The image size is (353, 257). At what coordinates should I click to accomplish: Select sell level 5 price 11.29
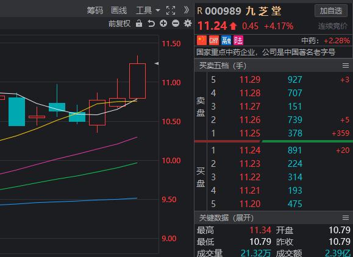[x=250, y=80]
